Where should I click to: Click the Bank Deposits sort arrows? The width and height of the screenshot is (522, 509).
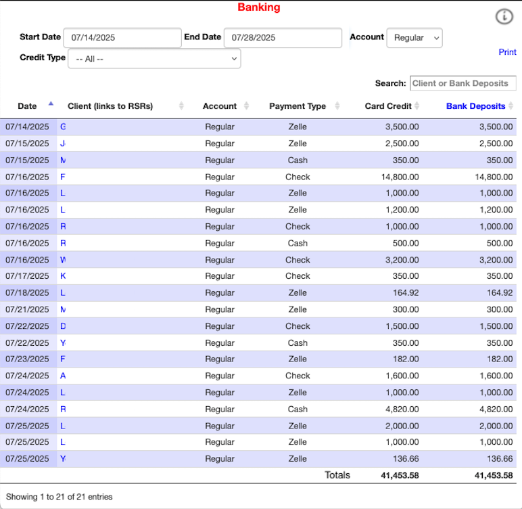click(x=511, y=106)
